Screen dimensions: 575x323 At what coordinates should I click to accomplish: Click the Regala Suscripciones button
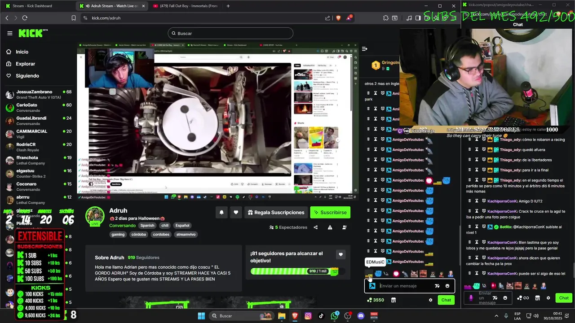[275, 213]
